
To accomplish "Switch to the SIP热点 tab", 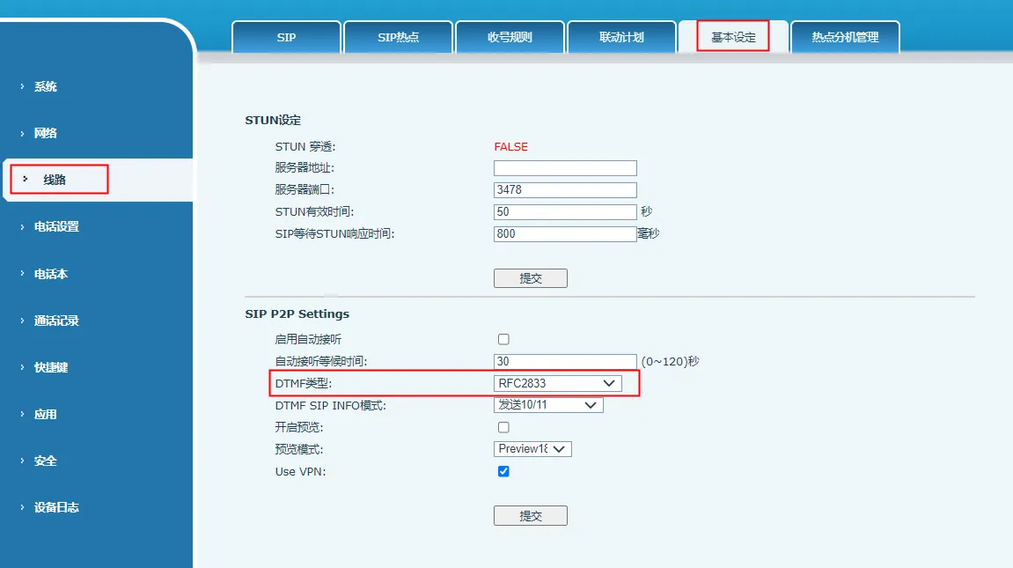I will pos(398,36).
